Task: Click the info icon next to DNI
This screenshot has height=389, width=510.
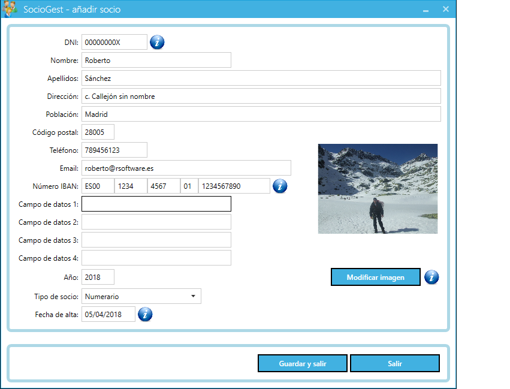Action: coord(157,43)
